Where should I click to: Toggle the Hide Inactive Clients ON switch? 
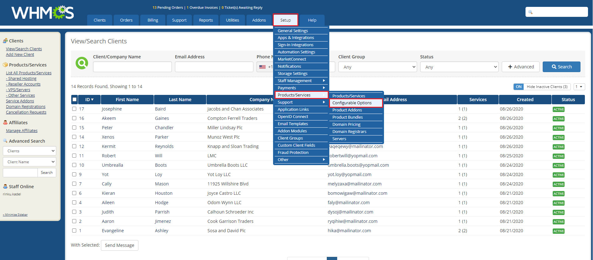[x=519, y=87]
